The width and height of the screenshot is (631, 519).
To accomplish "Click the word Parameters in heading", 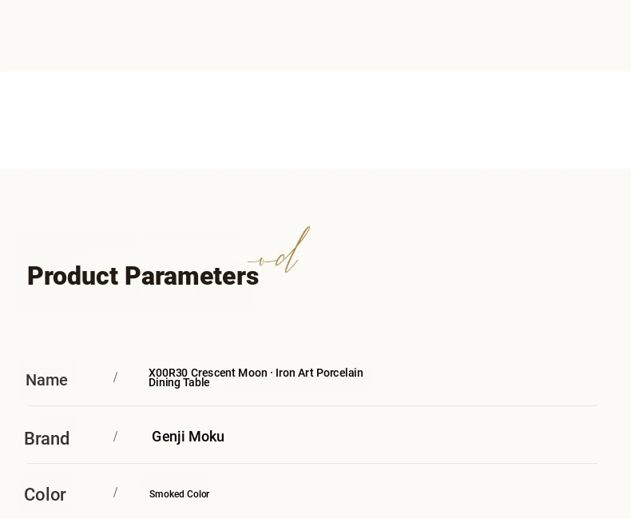I will (x=192, y=276).
